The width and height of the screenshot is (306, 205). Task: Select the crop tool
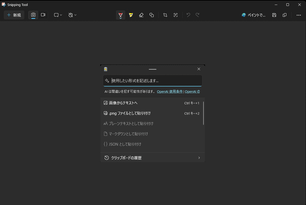(x=165, y=15)
